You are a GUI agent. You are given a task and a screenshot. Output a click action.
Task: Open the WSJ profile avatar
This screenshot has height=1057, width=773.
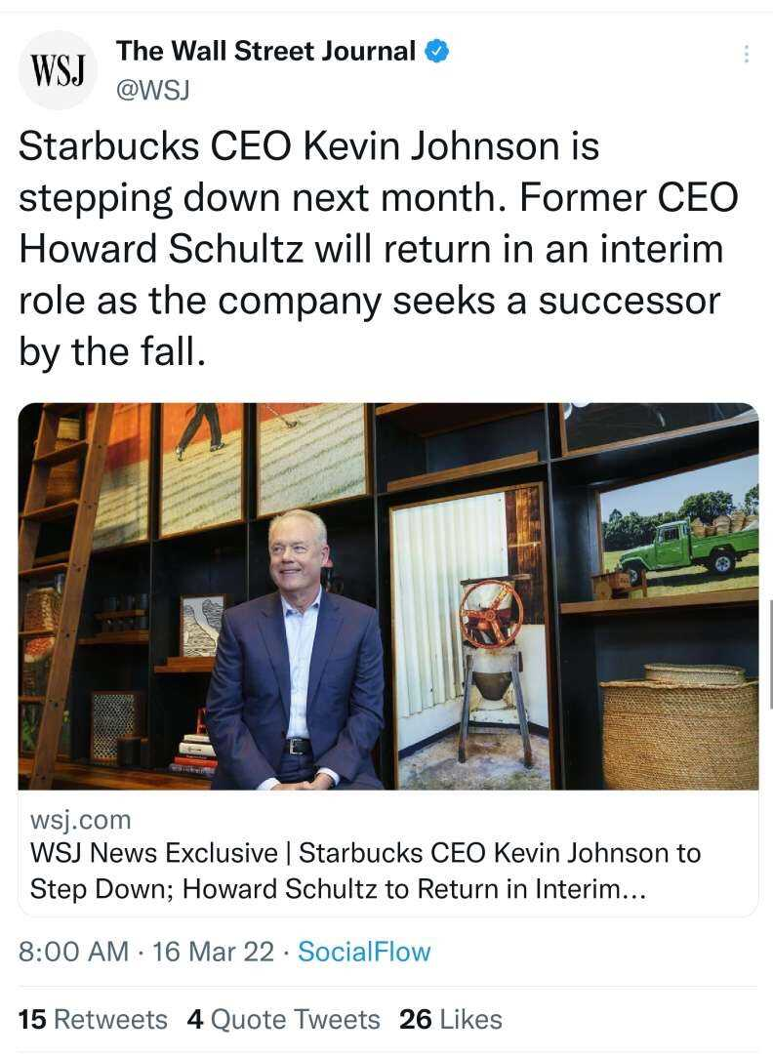point(58,71)
